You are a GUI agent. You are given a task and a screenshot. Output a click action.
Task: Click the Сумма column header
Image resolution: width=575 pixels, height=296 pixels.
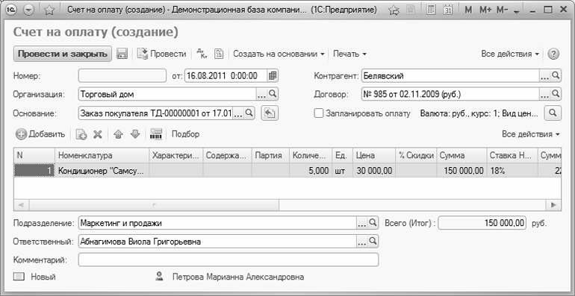461,155
